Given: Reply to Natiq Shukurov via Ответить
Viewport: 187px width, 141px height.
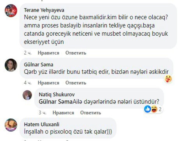Looking at the screenshot, I should click(90, 113).
